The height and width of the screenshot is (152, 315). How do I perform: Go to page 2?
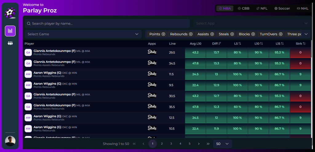162,144
